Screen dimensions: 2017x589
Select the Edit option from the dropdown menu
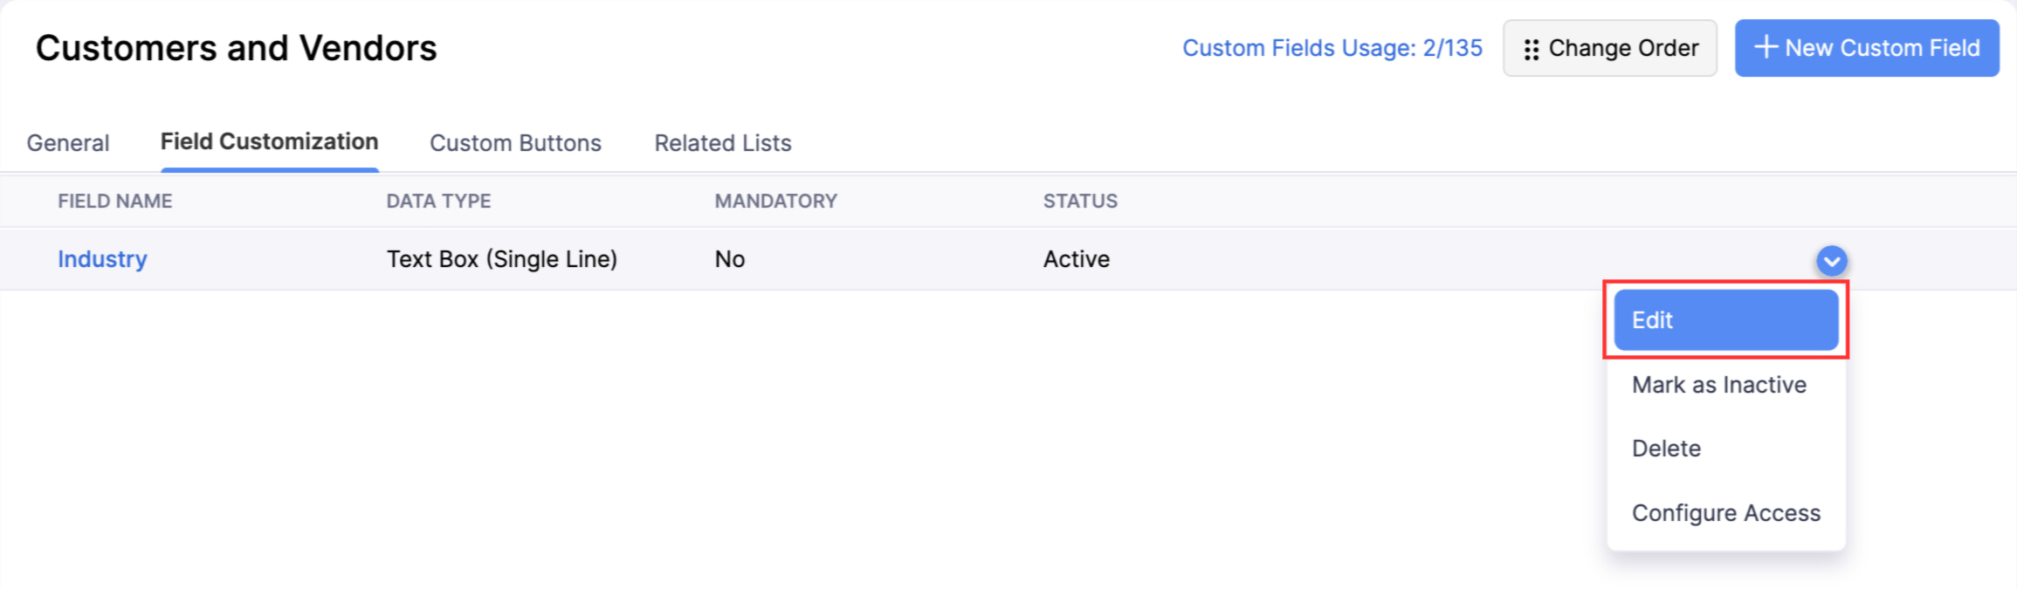click(x=1724, y=319)
